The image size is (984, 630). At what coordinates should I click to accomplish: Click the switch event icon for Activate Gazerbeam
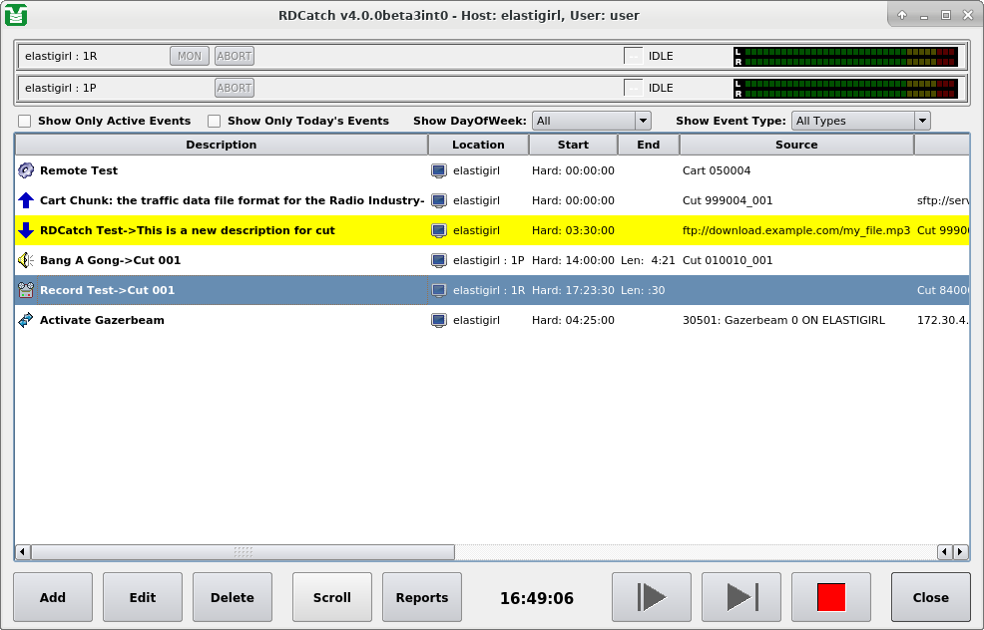tap(26, 320)
